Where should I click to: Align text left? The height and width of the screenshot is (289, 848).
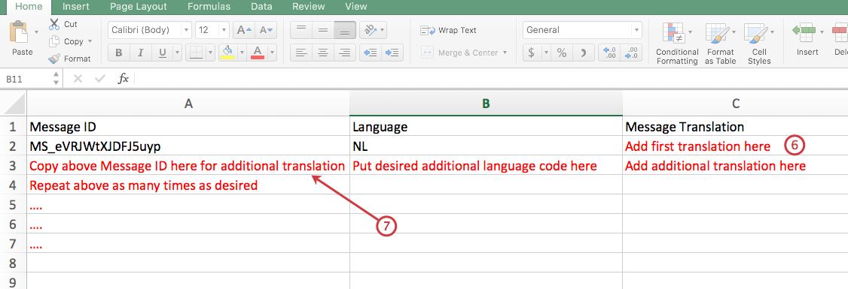point(301,53)
